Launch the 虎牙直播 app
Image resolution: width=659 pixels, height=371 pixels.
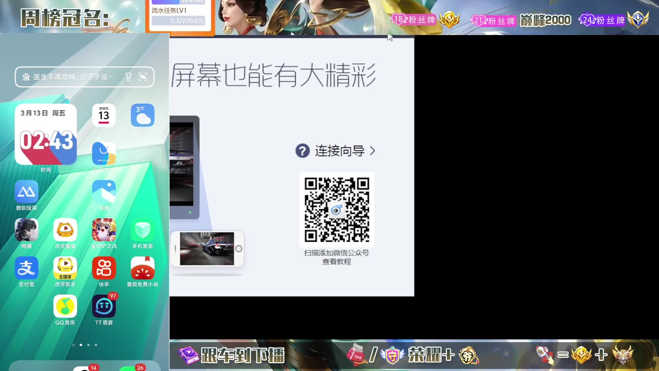65,230
